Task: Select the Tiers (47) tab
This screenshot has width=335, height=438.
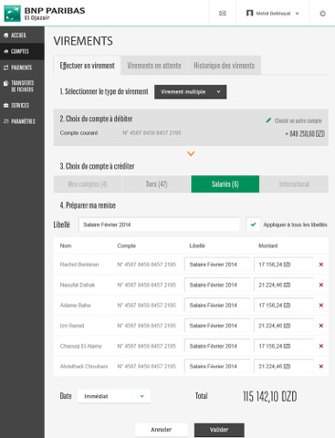Action: pos(156,184)
